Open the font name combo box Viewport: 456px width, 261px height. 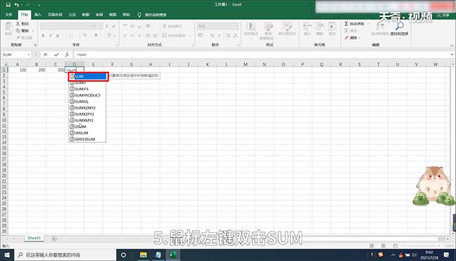click(65, 26)
